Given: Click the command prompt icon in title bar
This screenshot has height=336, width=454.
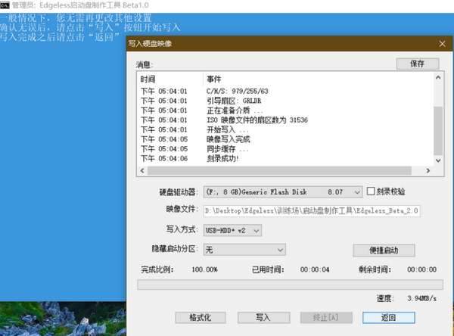Looking at the screenshot, I should click(x=6, y=6).
